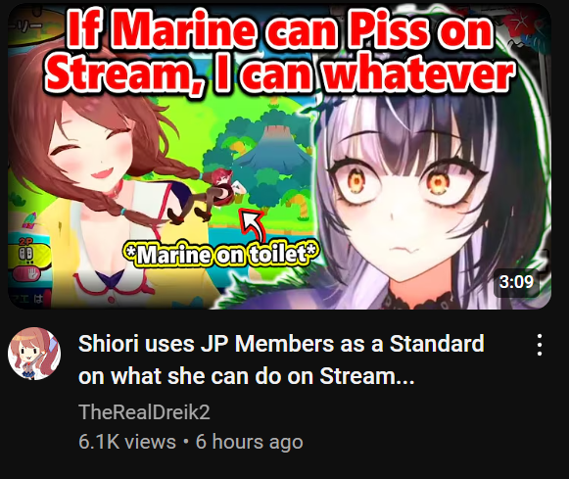This screenshot has height=479, width=569.
Task: Open the three-dot more options menu
Action: click(x=540, y=345)
